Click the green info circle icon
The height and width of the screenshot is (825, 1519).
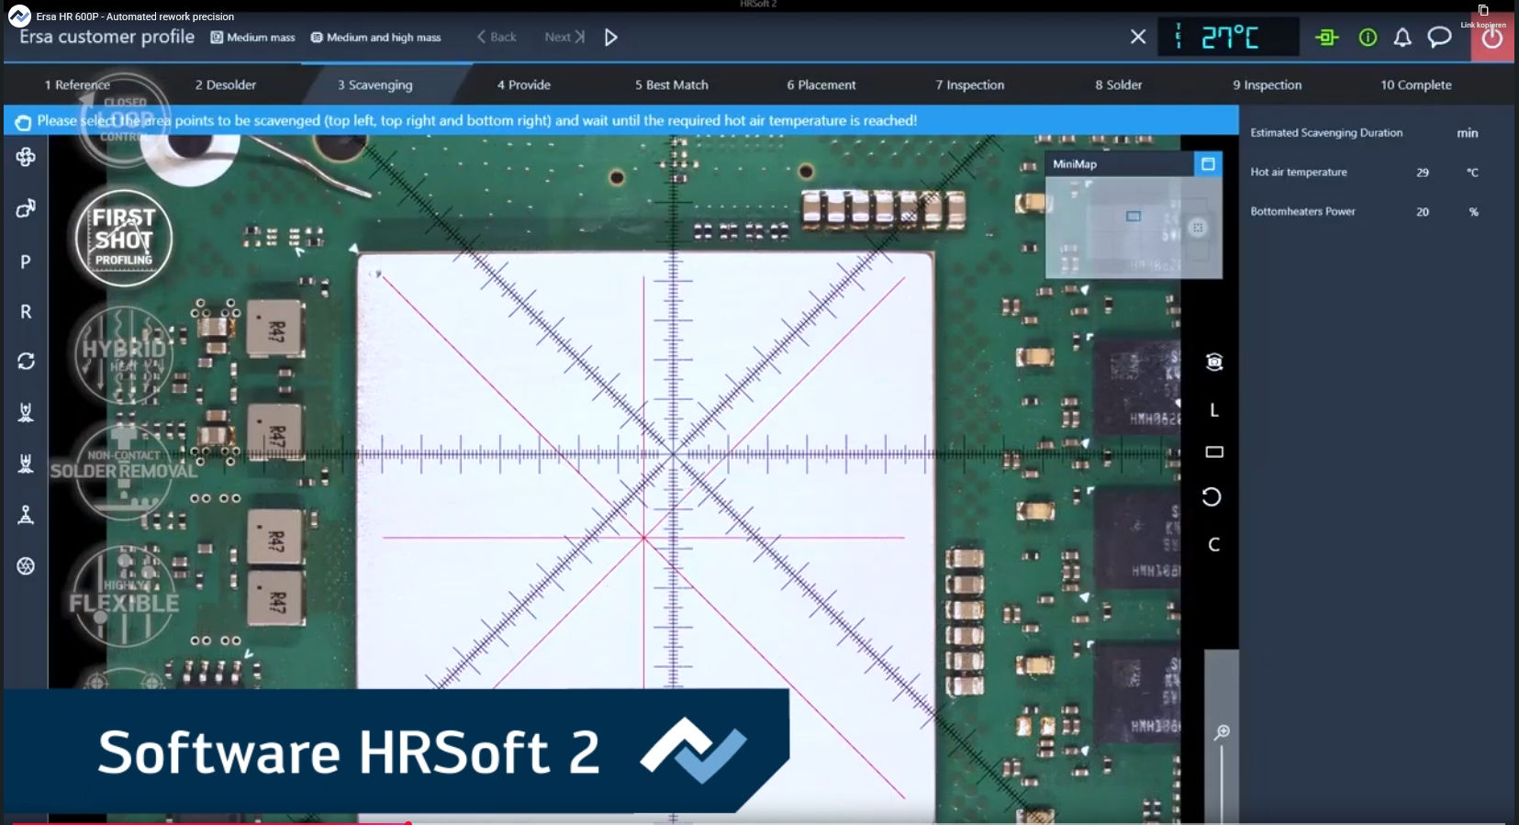point(1368,38)
